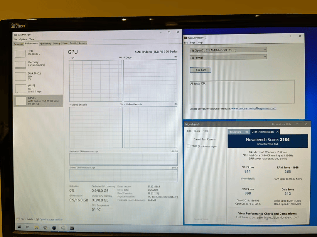
Task: Select the CPU item in Task Manager sidebar
Action: [x=38, y=54]
